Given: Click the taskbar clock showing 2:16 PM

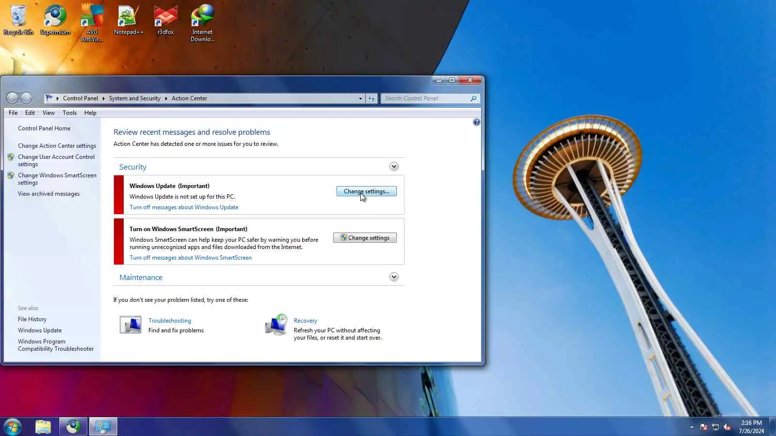Looking at the screenshot, I should [x=751, y=427].
